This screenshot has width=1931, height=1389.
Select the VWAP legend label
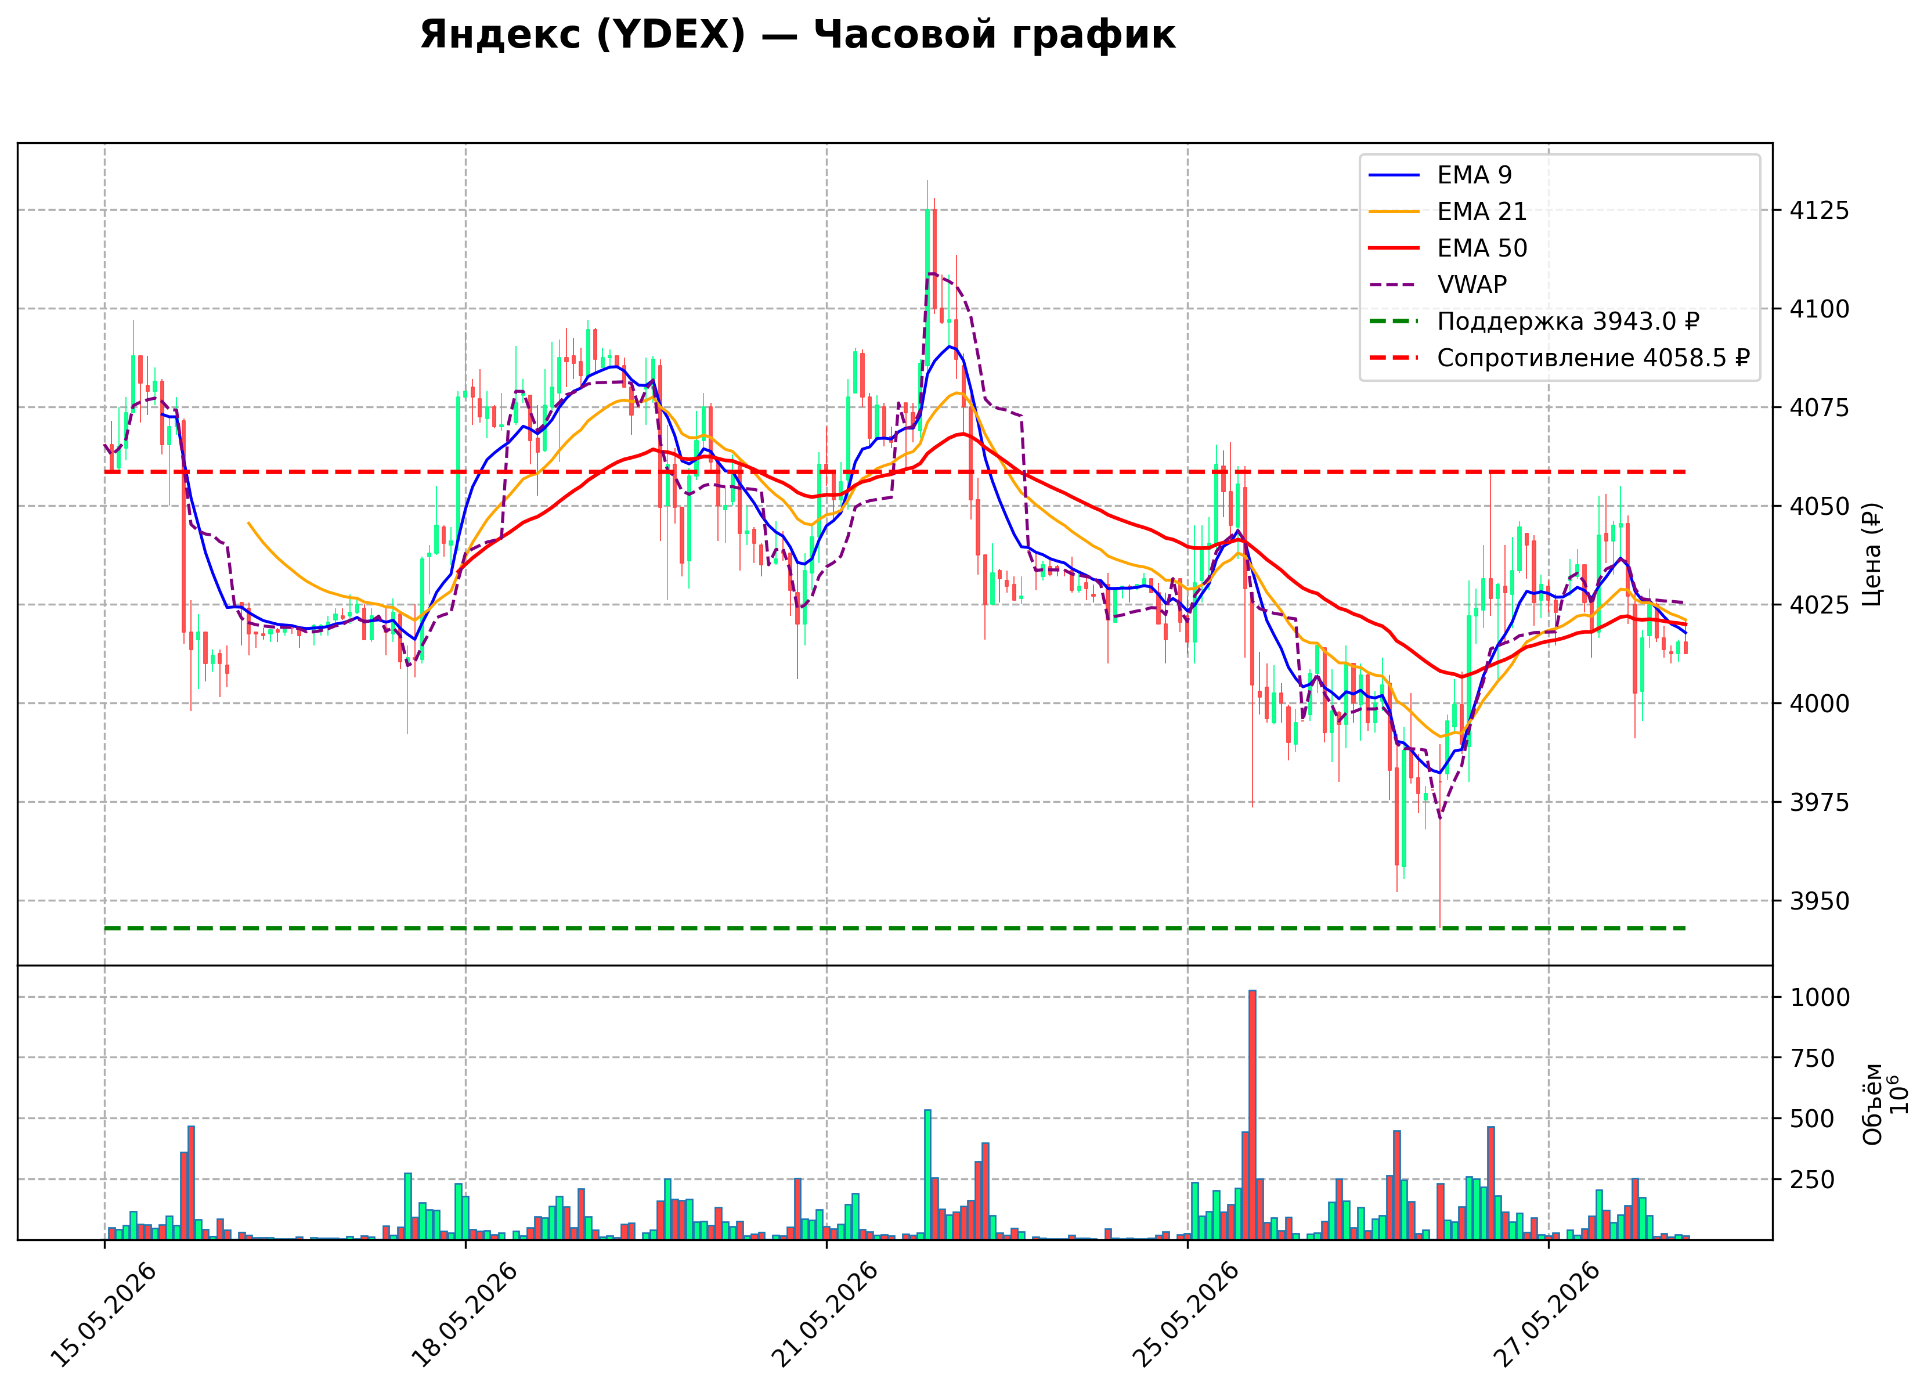[1472, 284]
